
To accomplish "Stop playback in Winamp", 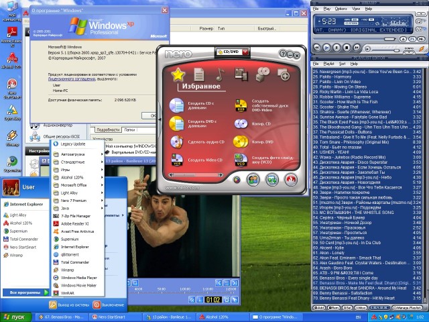I will point(347,48).
